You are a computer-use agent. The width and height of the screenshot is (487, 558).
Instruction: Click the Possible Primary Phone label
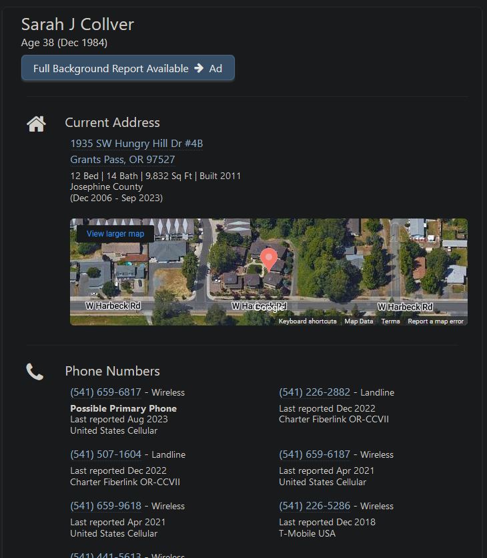[x=123, y=408]
